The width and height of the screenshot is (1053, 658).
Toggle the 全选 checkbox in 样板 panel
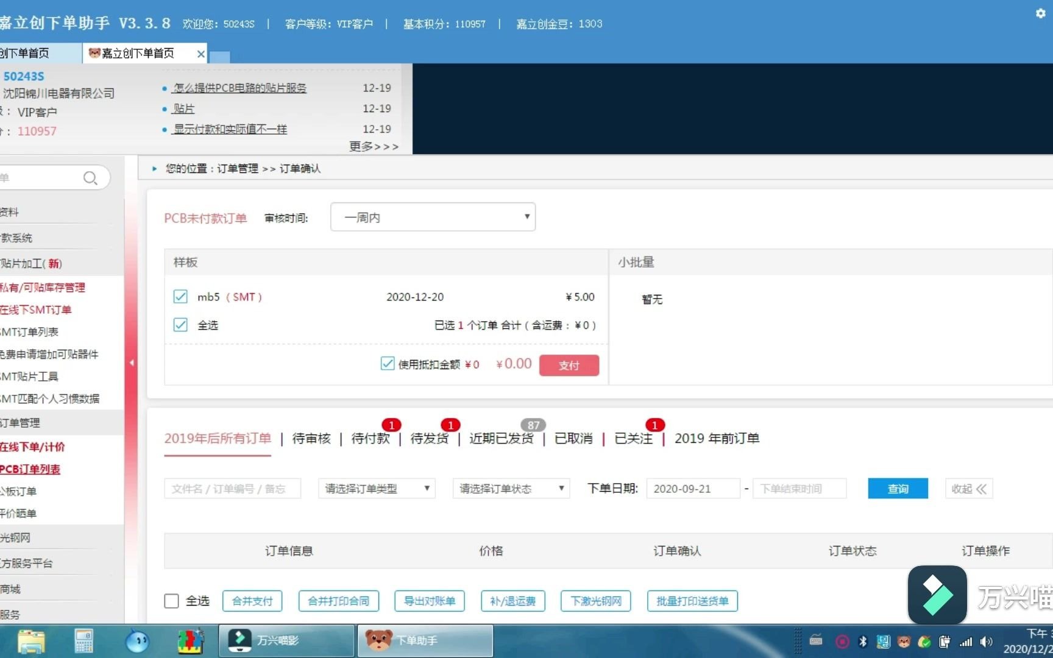coord(180,325)
